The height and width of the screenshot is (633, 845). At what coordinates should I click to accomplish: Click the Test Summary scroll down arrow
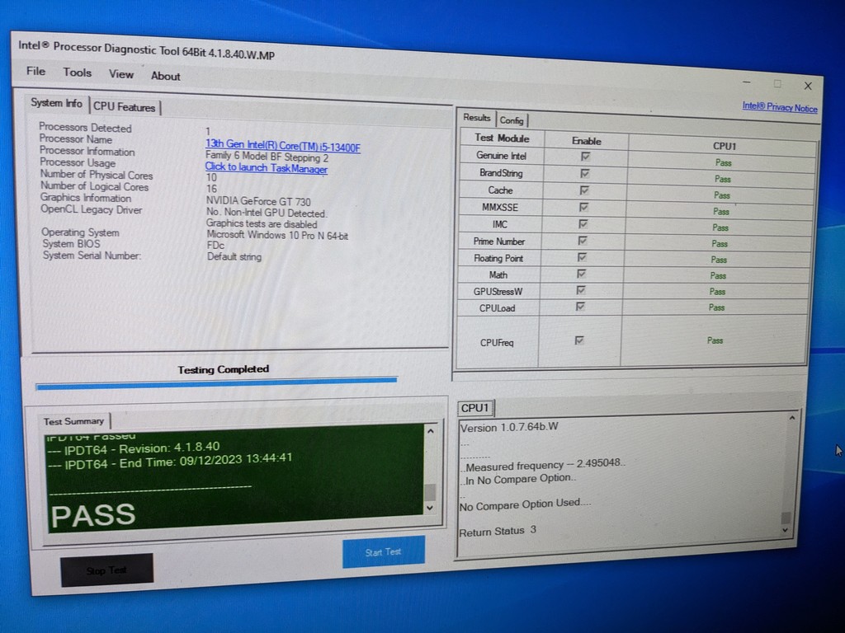430,507
